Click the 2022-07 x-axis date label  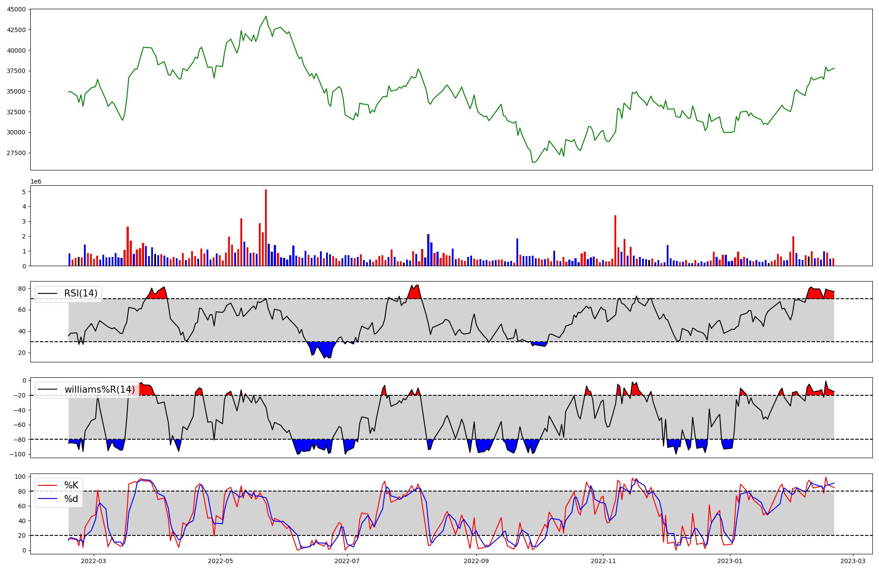(347, 561)
